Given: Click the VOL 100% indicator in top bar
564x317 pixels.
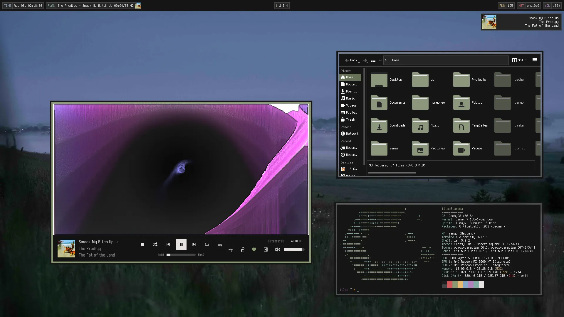Looking at the screenshot, I should tap(552, 6).
